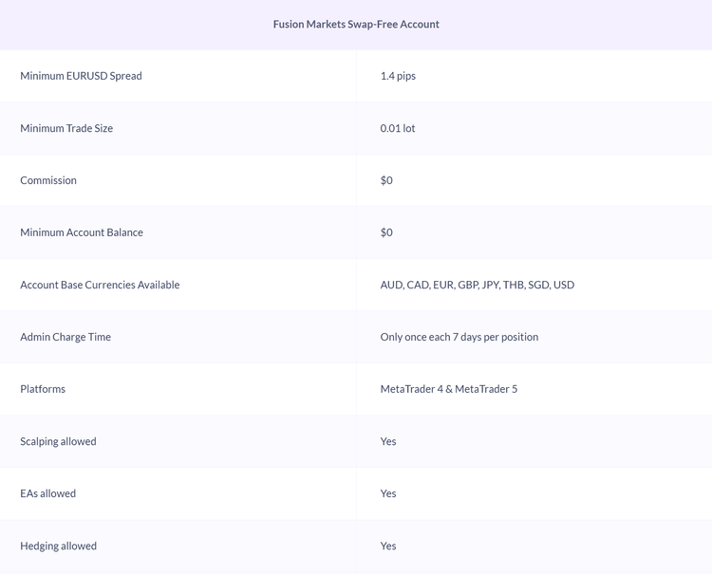
Task: Click the 1.4 pips spread value
Action: (x=398, y=76)
